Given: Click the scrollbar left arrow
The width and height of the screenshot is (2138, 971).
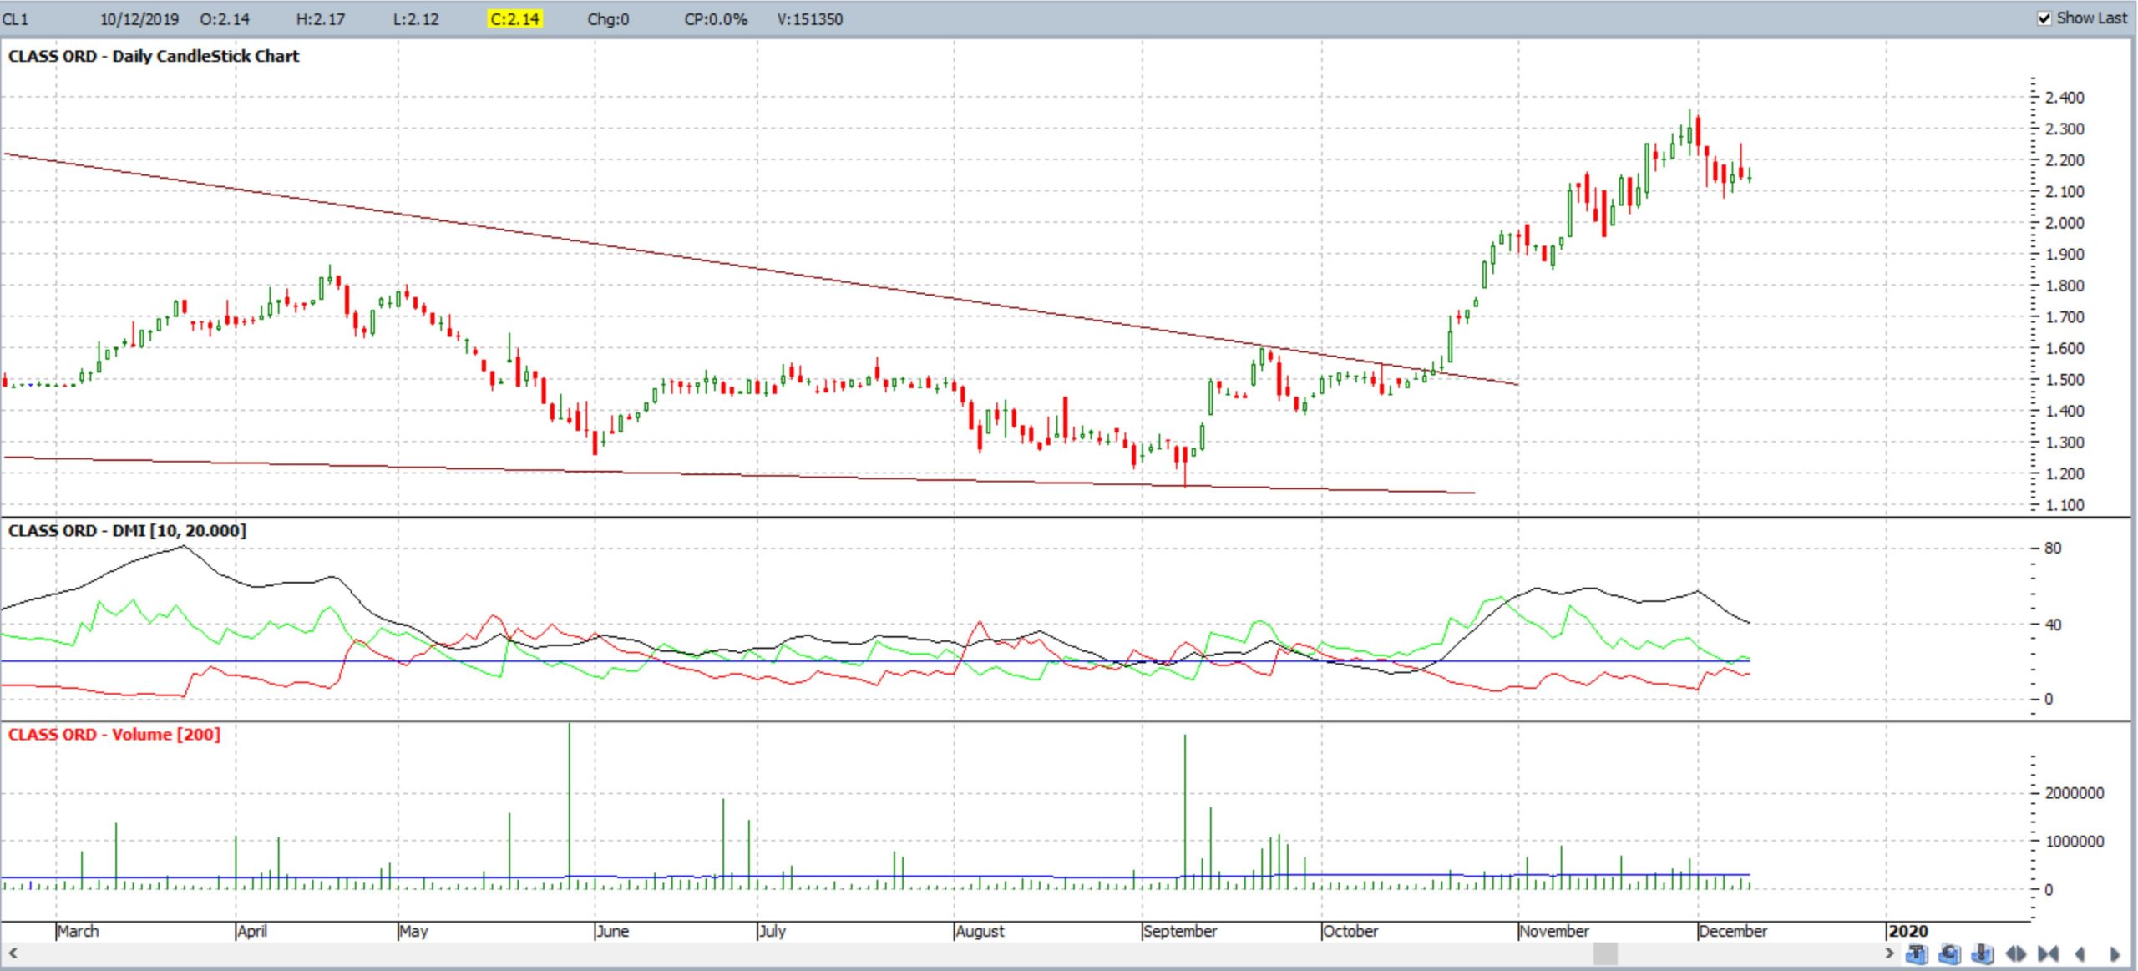Looking at the screenshot, I should click(x=12, y=953).
